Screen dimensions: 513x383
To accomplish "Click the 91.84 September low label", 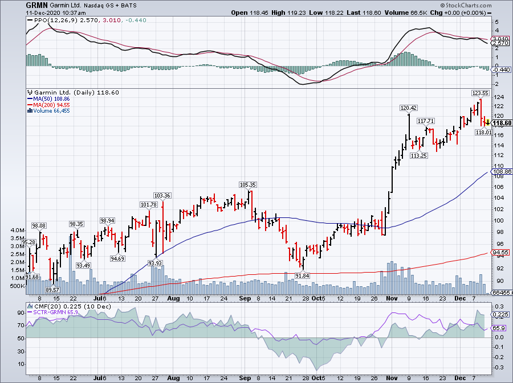I will pyautogui.click(x=302, y=275).
